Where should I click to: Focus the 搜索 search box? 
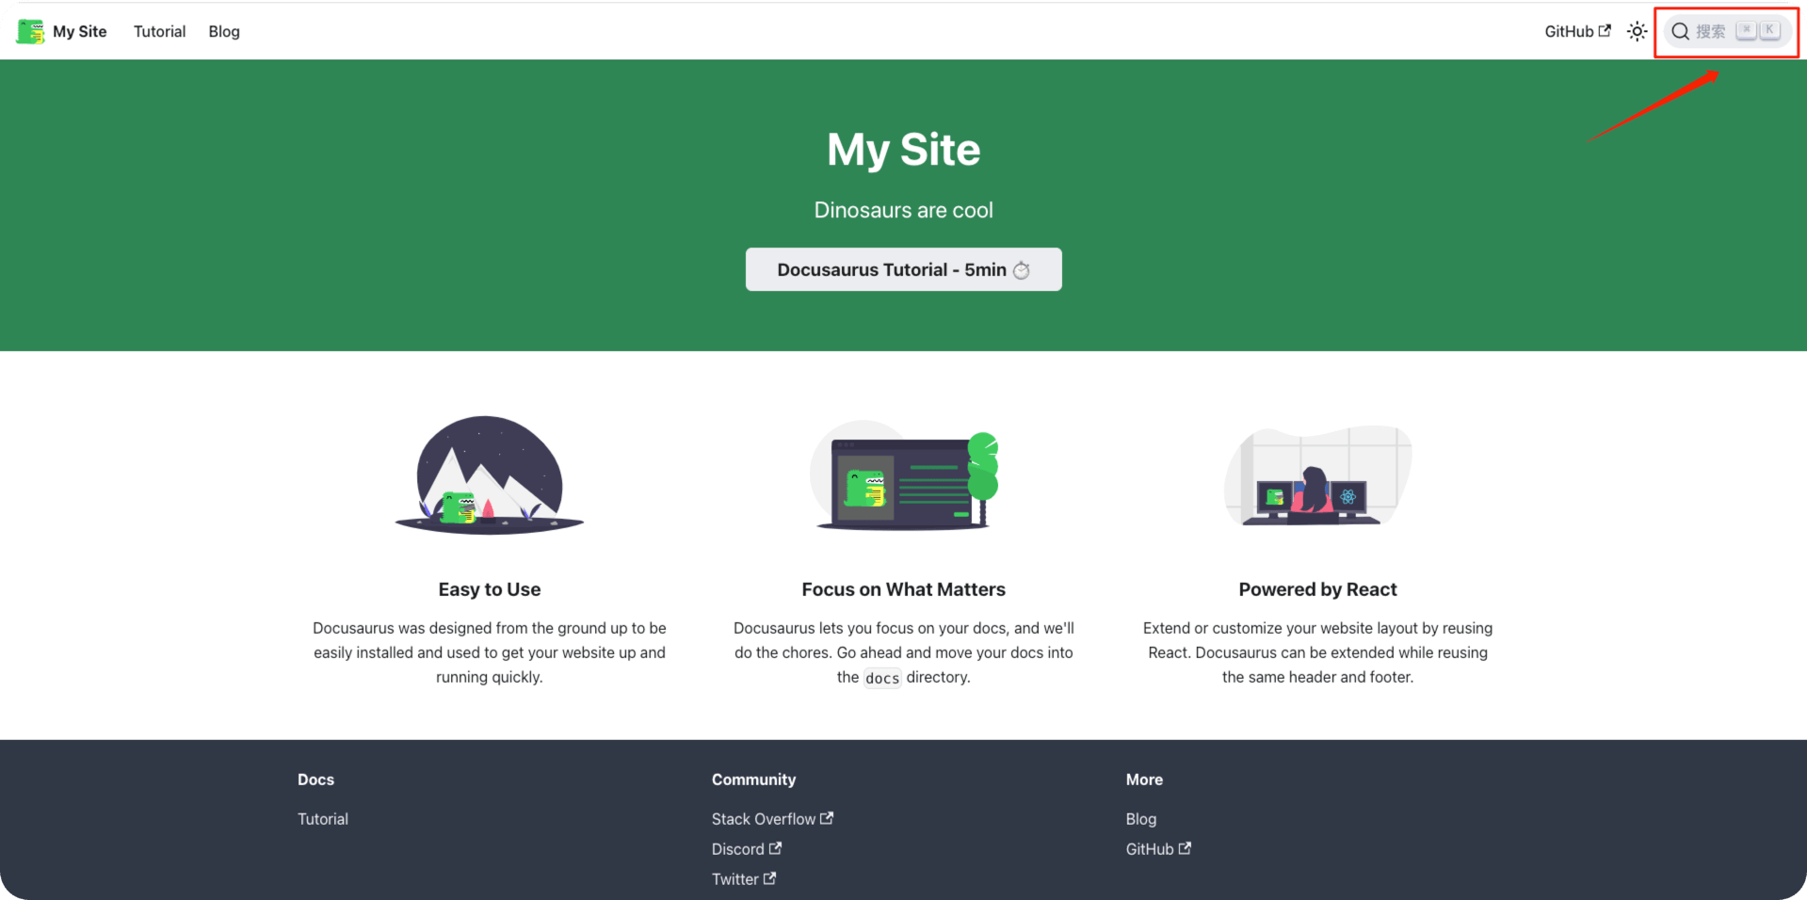(x=1728, y=32)
